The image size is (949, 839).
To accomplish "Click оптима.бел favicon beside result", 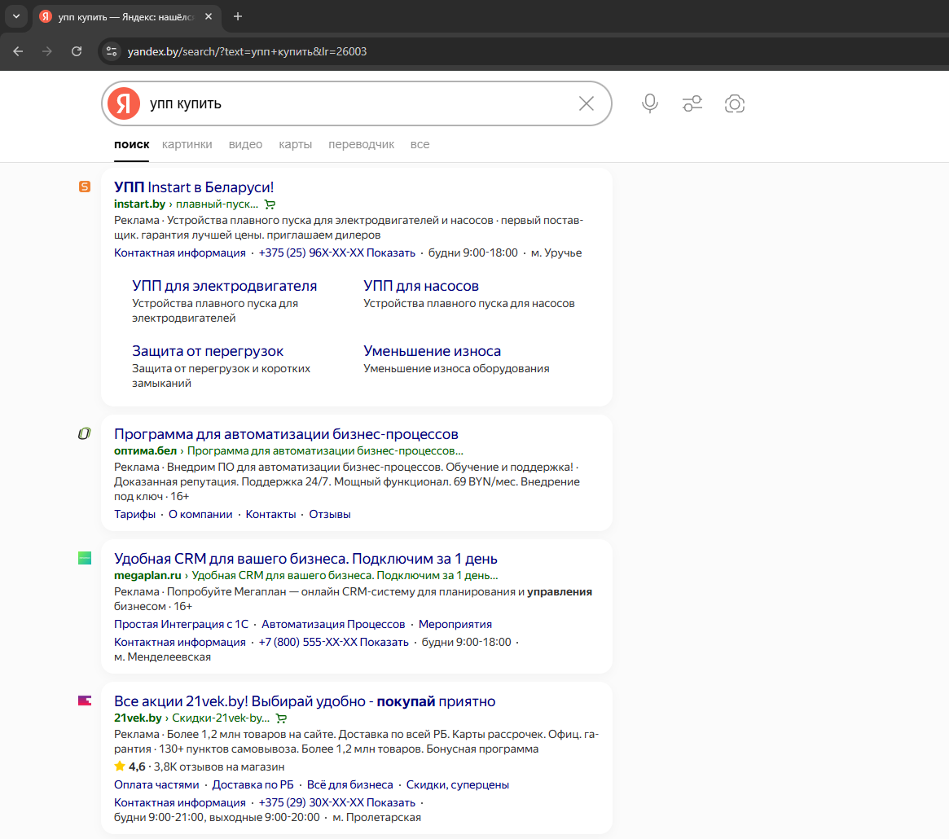I will 85,433.
